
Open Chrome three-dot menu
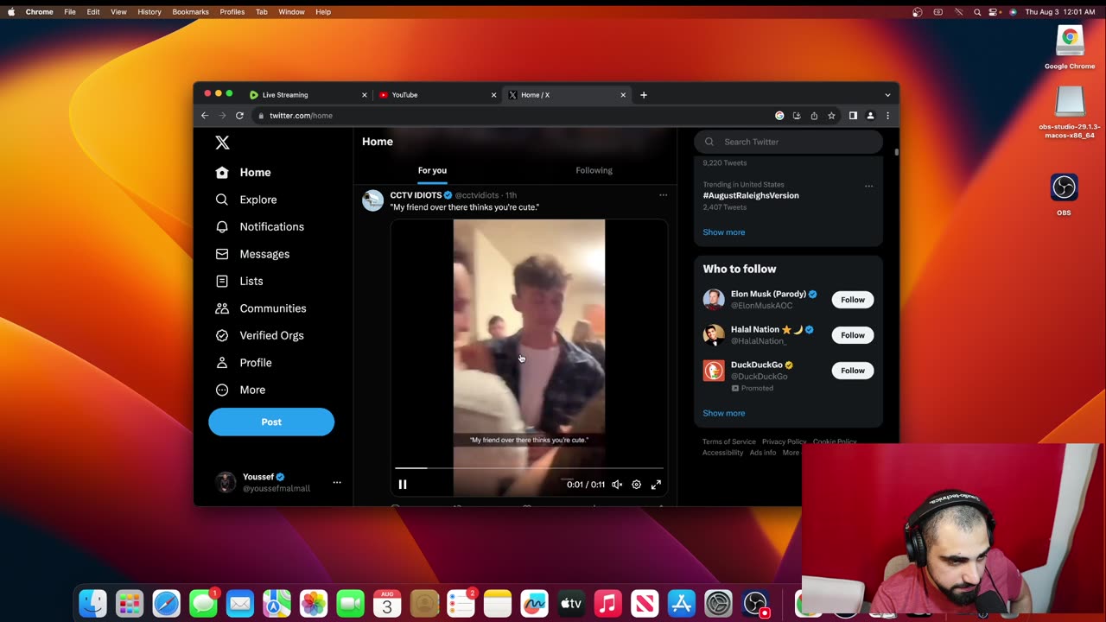[887, 116]
